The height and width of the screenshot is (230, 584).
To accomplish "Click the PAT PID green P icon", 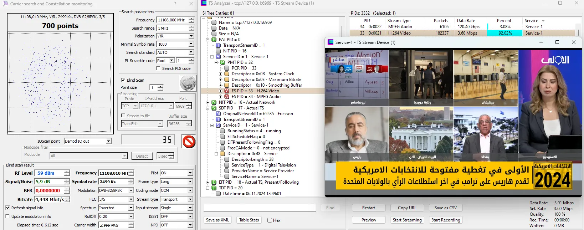I will tap(214, 40).
